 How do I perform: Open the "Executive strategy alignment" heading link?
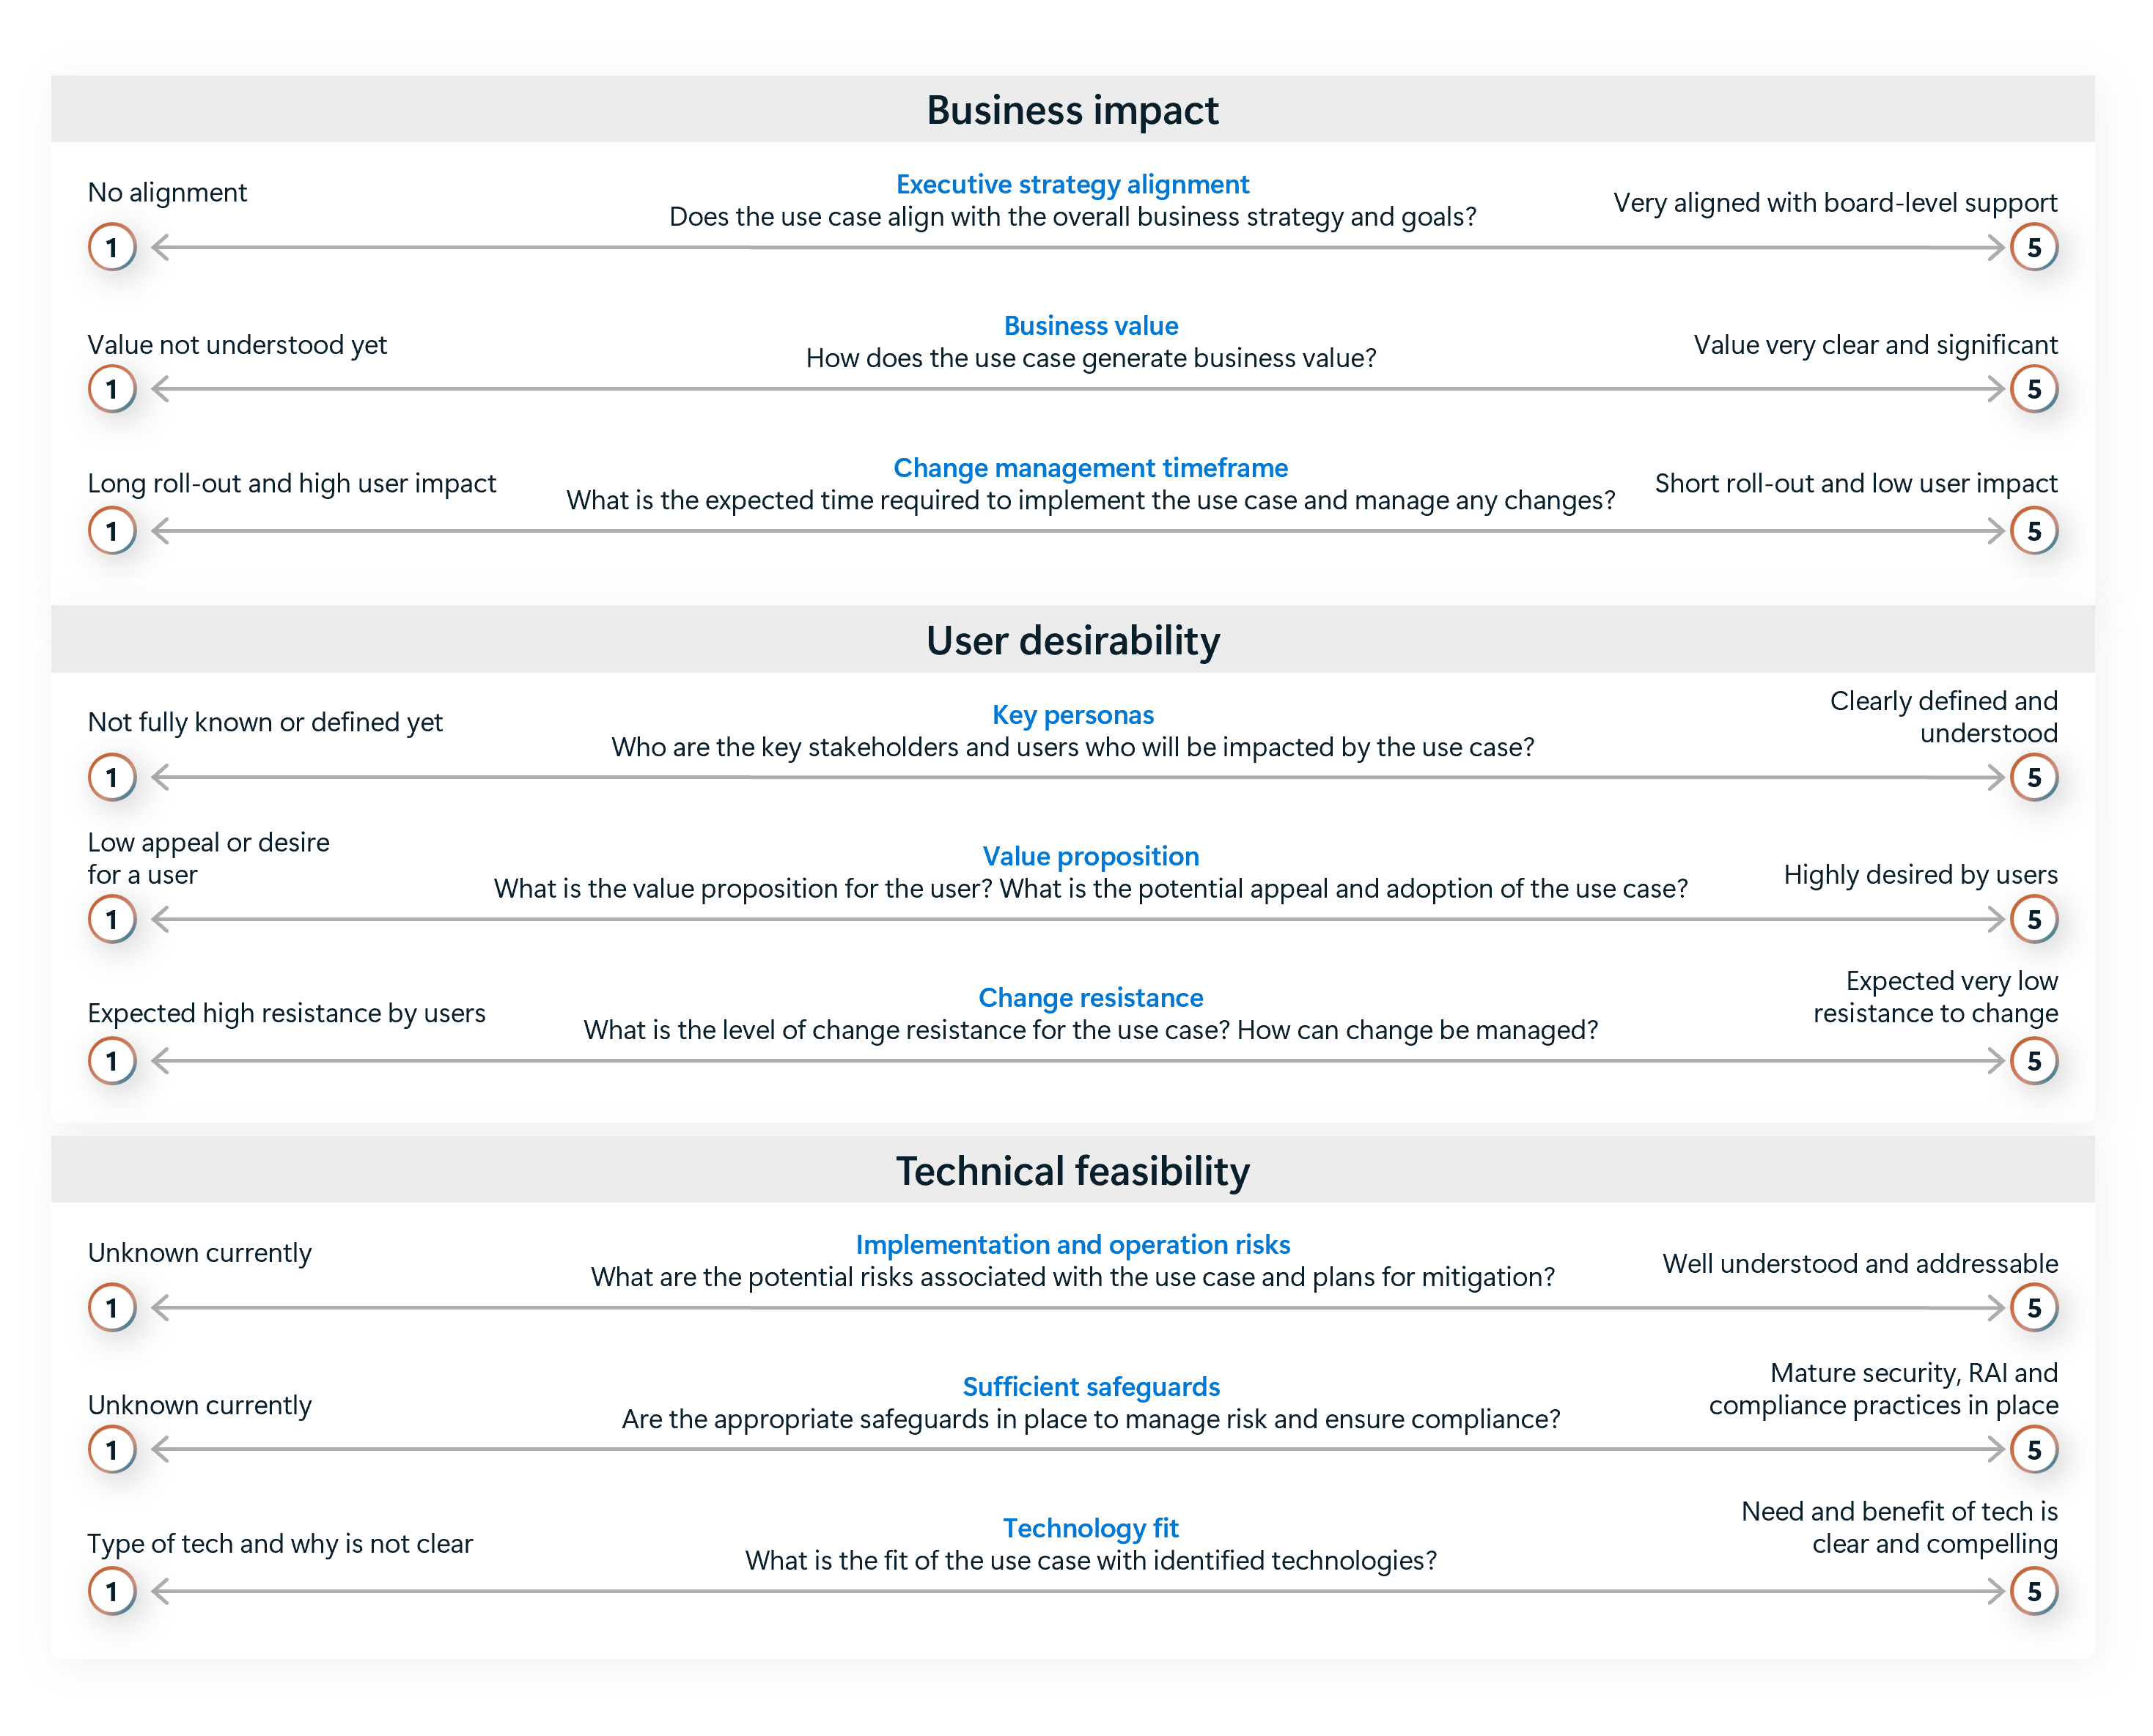[x=1072, y=185]
